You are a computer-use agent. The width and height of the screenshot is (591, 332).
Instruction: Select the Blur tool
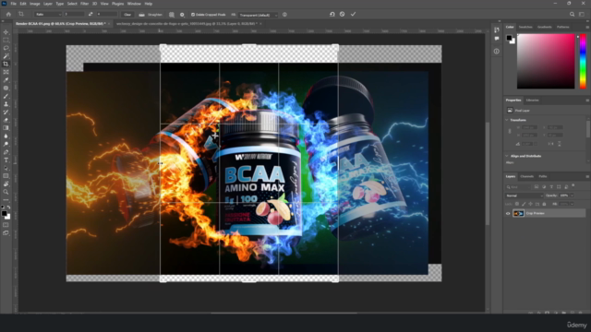tap(6, 136)
